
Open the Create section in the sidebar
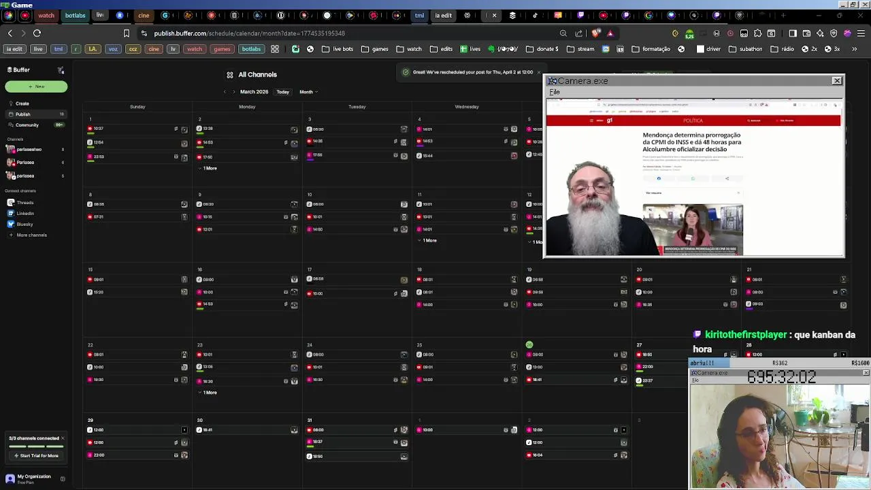(x=35, y=103)
